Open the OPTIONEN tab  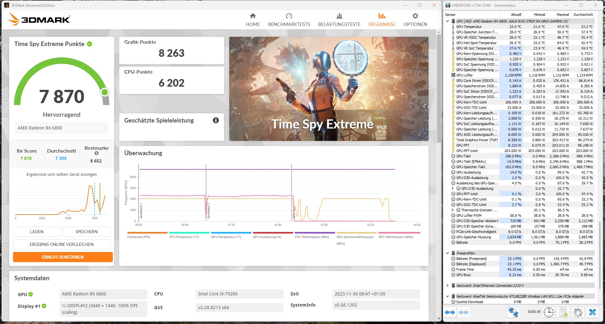click(415, 20)
